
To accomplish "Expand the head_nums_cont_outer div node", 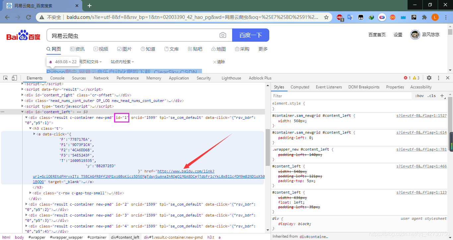I will [23, 101].
